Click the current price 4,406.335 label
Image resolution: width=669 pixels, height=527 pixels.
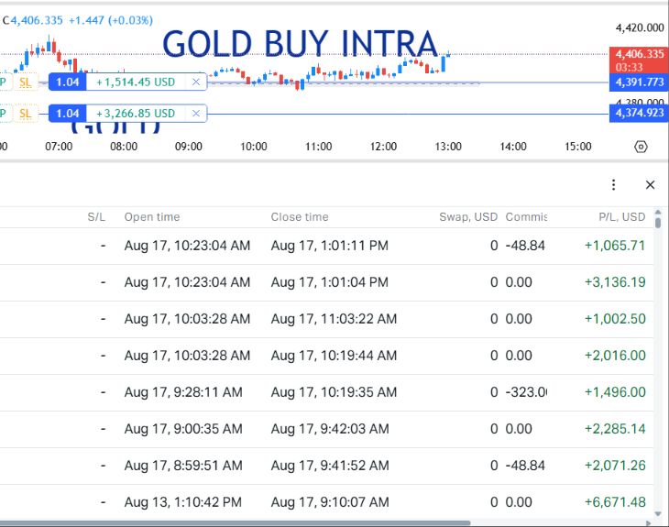[639, 54]
